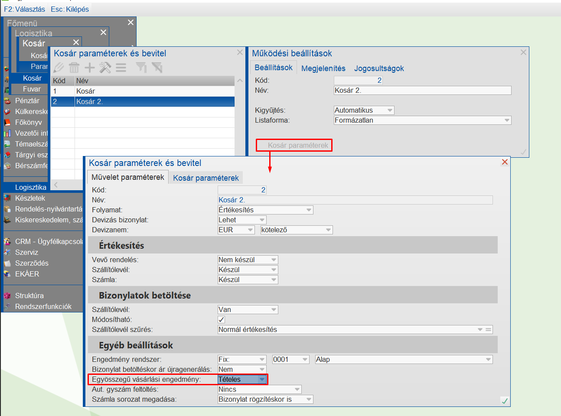The width and height of the screenshot is (561, 416).
Task: Toggle the Módosítható checkbox
Action: (x=222, y=320)
